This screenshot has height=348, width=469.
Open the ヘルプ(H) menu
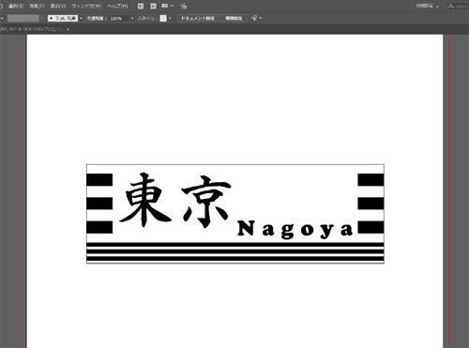117,6
